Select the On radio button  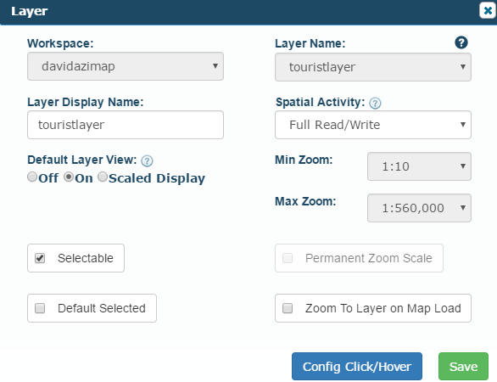click(x=69, y=177)
